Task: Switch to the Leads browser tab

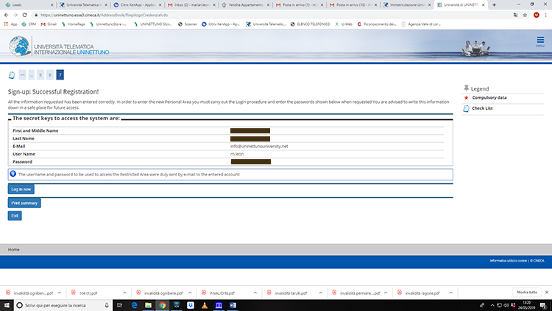Action: (22, 4)
